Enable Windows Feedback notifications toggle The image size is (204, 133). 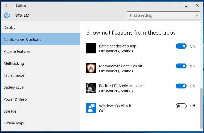click(181, 106)
